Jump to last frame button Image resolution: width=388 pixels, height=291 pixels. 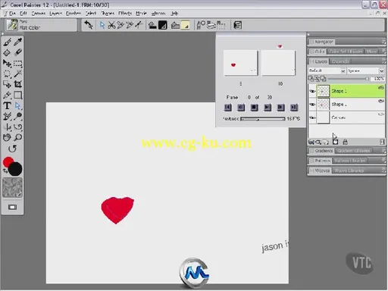pos(294,108)
